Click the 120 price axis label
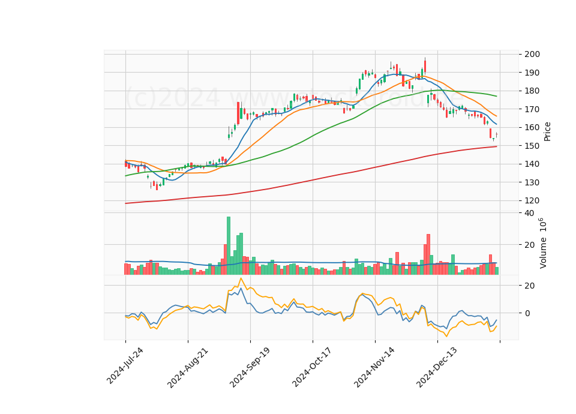This screenshot has height=414, width=576. (533, 200)
